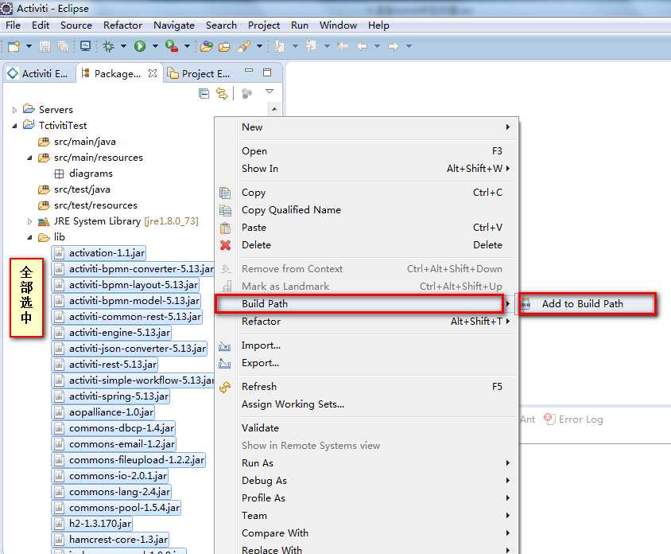Screen dimensions: 671x554
Task: Maximize the Package Explorer view
Action: click(x=267, y=72)
